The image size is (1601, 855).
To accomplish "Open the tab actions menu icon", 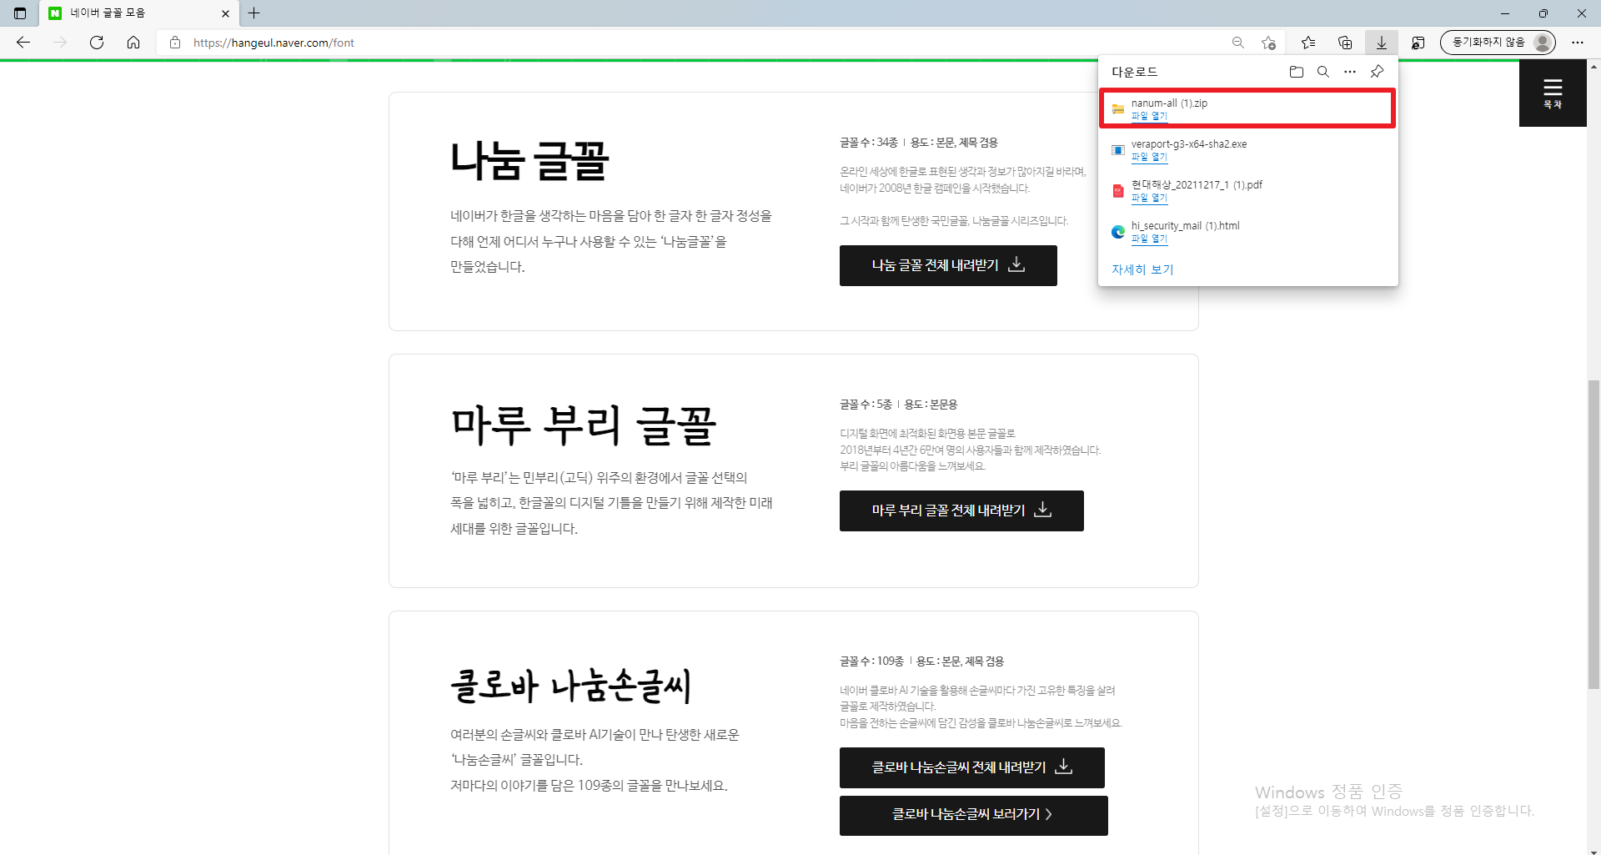I will 20,13.
